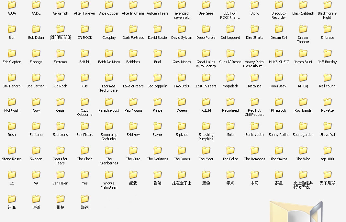Click the "Joe Satriani" label
346x222 pixels.
coord(36,86)
